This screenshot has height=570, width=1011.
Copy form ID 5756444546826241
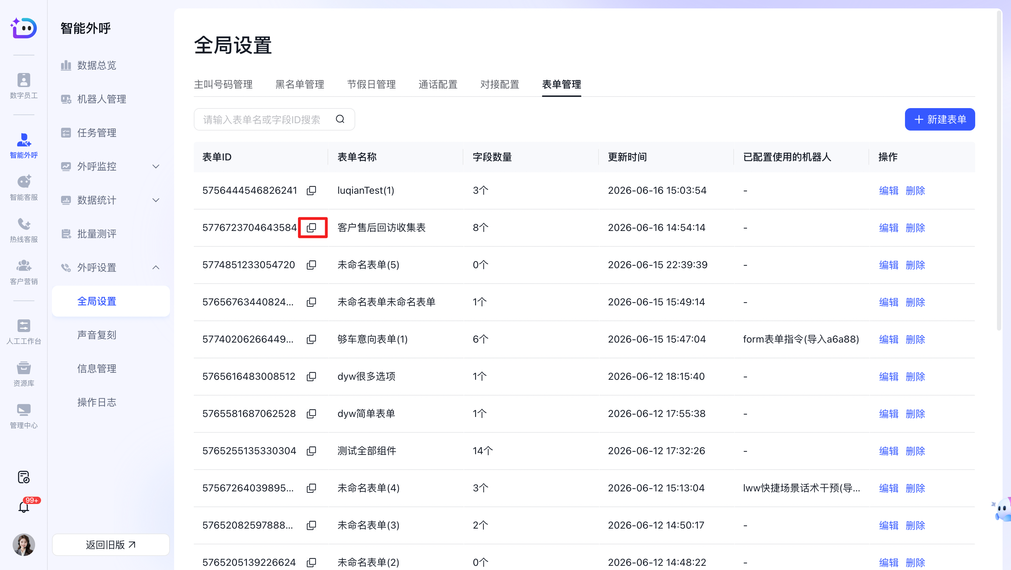click(x=311, y=190)
